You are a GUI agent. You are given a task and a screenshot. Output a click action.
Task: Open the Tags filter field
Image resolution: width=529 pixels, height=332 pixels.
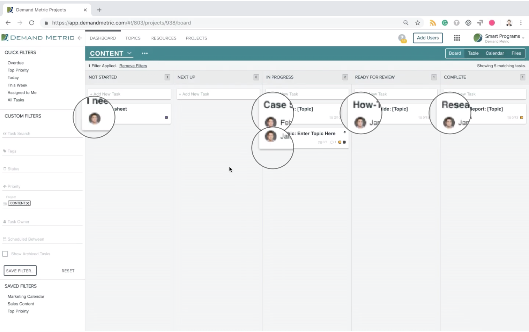(42, 151)
